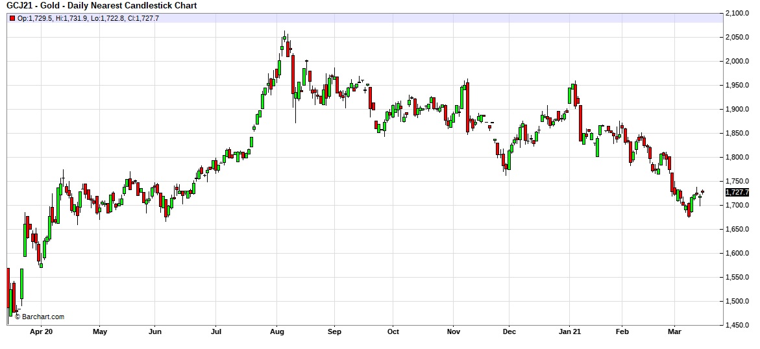Click the black 1,727.7 current price tag
The width and height of the screenshot is (760, 349).
pos(737,193)
